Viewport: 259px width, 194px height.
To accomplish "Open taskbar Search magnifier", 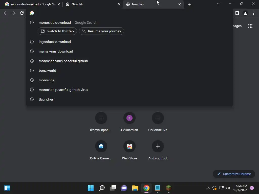I will 102,188.
